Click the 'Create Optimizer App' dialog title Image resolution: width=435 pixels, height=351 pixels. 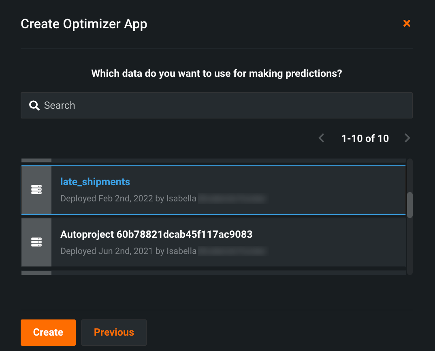coord(84,24)
